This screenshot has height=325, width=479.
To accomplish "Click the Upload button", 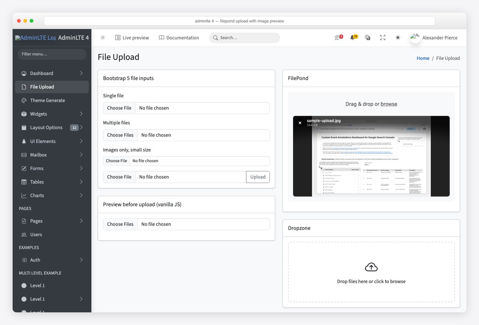I will (258, 177).
